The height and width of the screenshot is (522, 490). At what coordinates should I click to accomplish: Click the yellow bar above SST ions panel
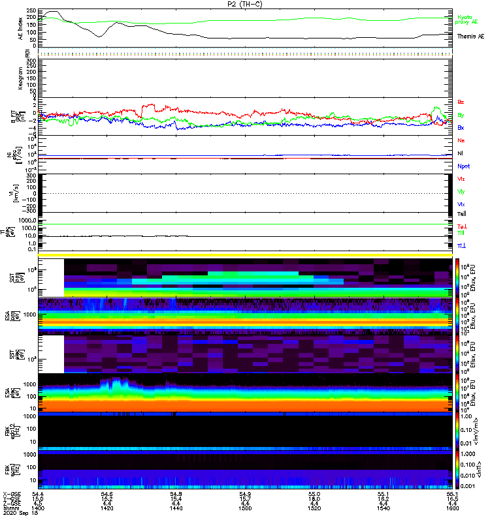(x=246, y=255)
